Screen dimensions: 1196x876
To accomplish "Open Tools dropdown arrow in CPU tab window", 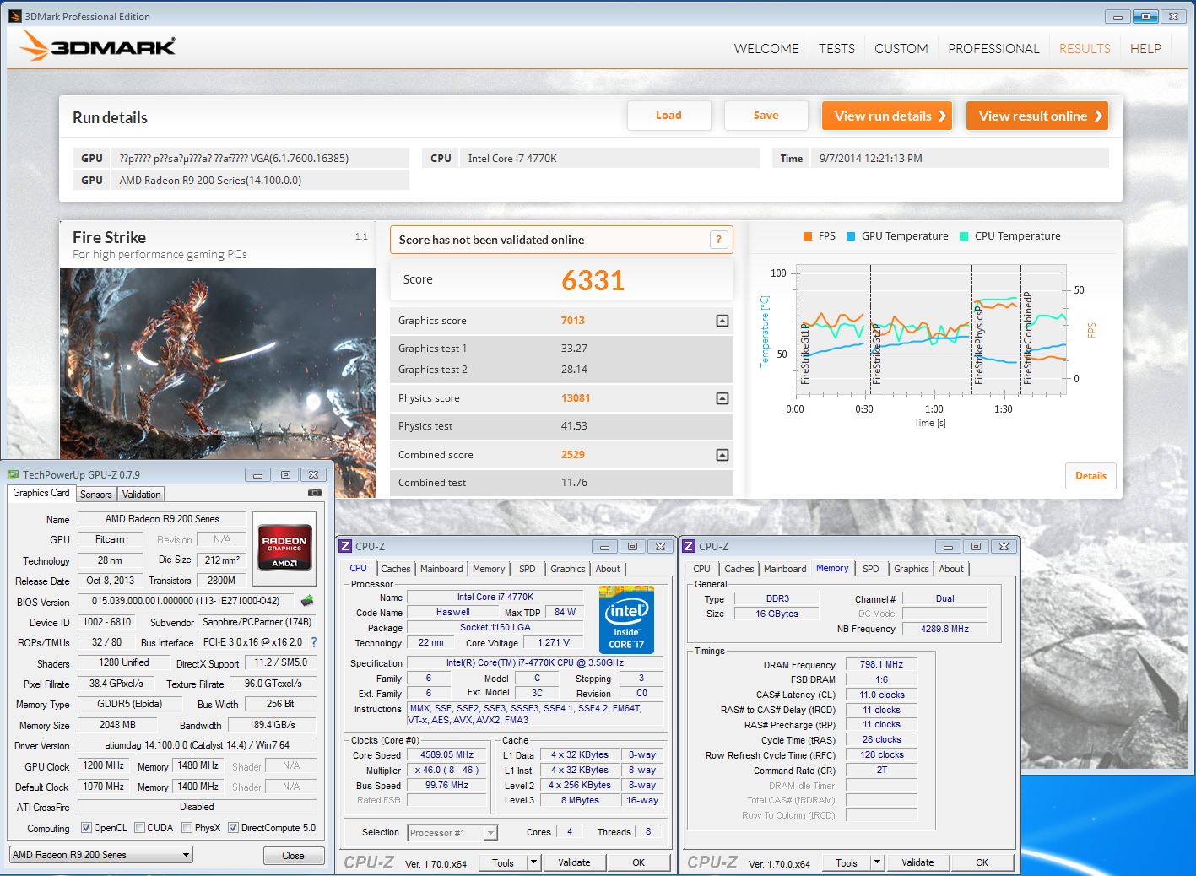I will pos(533,862).
